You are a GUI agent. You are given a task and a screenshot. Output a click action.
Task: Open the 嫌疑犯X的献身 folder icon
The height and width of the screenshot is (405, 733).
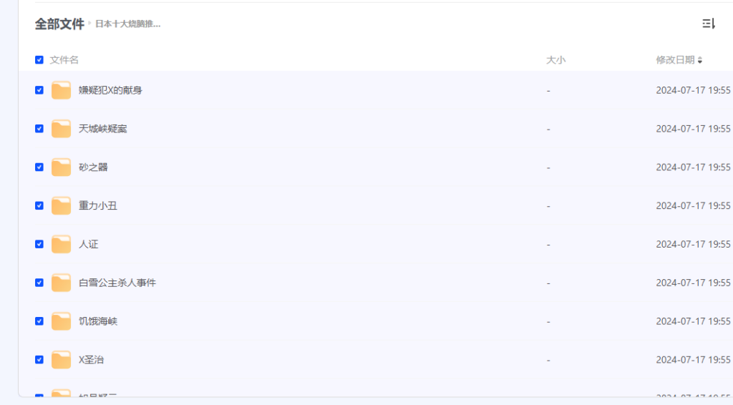(x=61, y=90)
